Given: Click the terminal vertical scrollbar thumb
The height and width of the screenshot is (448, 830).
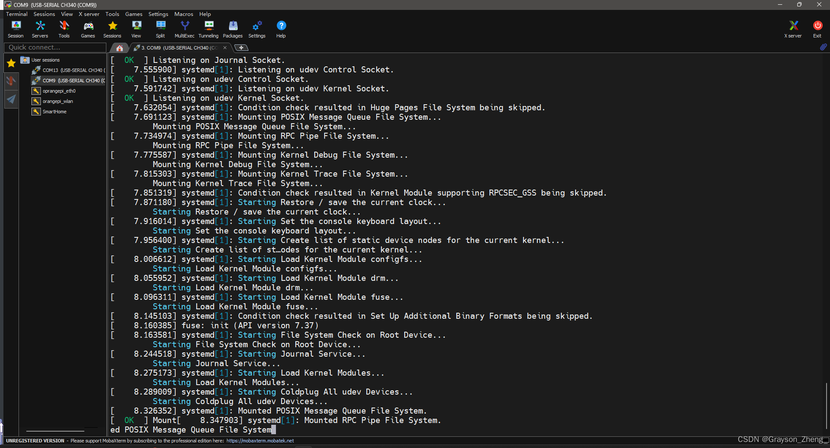Looking at the screenshot, I should pyautogui.click(x=827, y=406).
